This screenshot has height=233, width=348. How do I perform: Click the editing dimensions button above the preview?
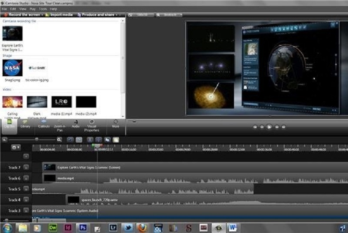coord(141,15)
